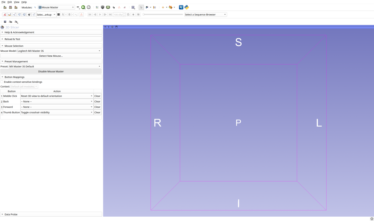Click Disable Mouse Master button

[x=51, y=72]
